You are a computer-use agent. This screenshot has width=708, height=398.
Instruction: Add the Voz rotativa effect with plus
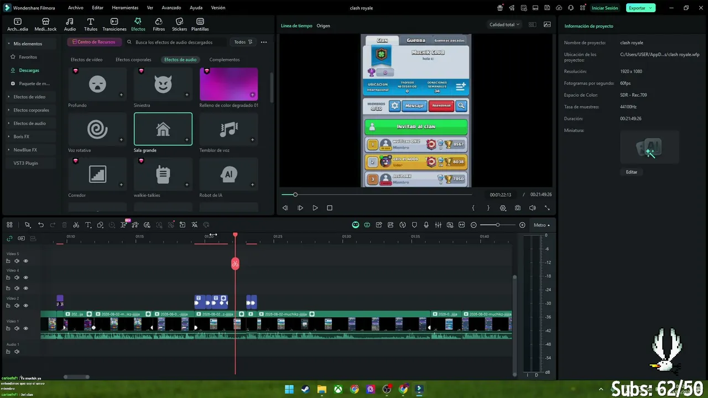click(x=121, y=139)
